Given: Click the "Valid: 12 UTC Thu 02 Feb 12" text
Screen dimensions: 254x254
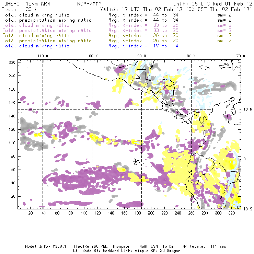Looking at the screenshot, I should (141, 9).
